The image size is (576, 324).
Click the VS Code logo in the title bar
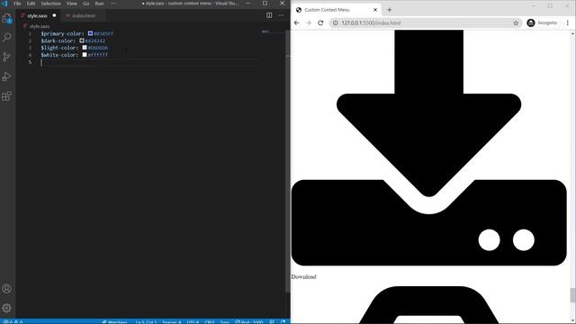(4, 4)
